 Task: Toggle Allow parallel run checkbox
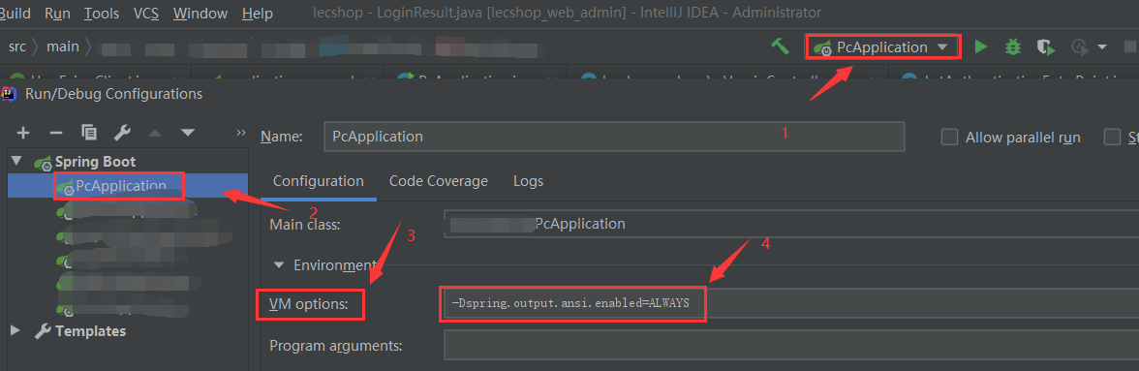click(949, 137)
